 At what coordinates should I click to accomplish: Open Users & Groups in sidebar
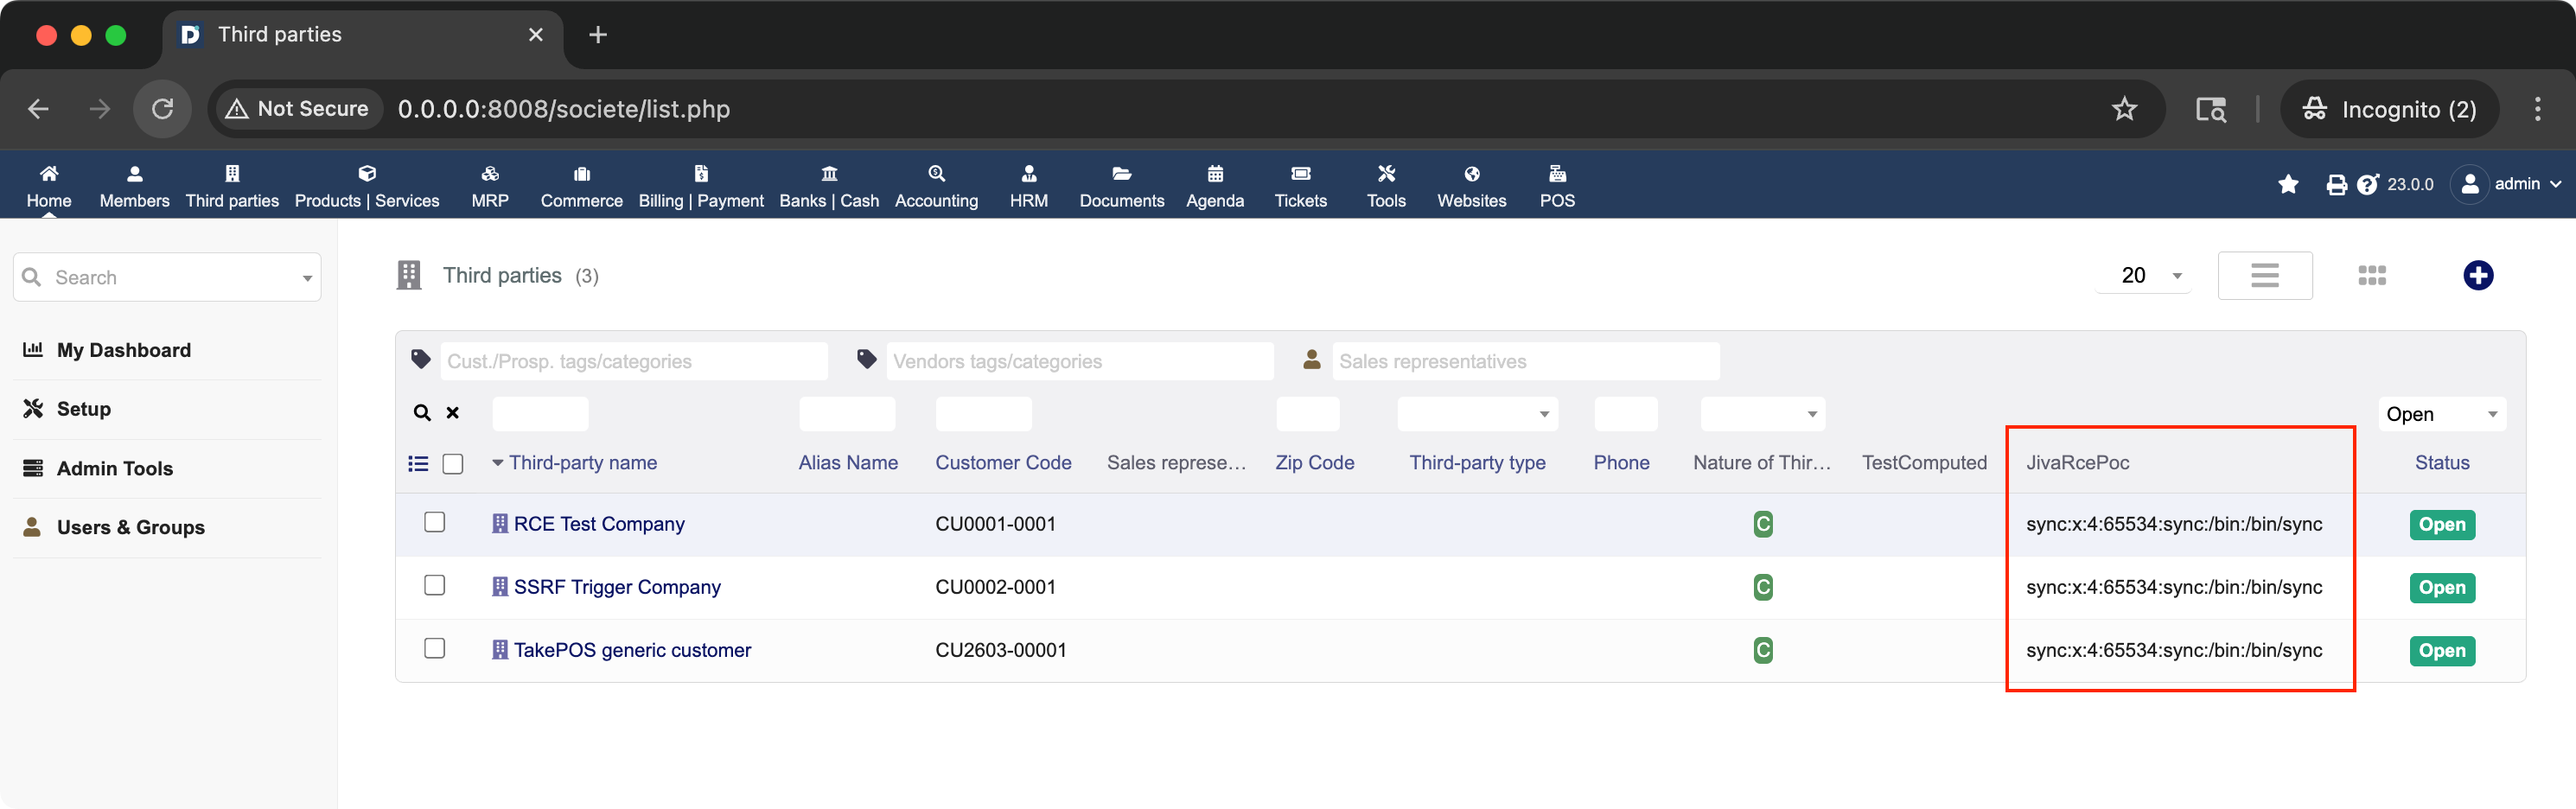(x=131, y=527)
